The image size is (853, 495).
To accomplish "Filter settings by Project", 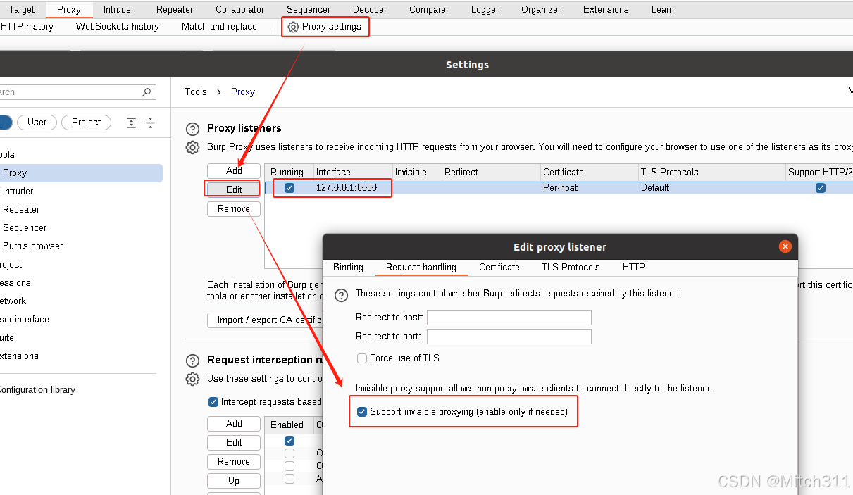I will (87, 123).
